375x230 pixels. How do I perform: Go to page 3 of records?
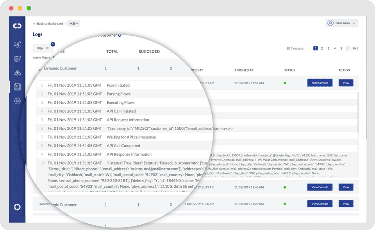coord(329,48)
